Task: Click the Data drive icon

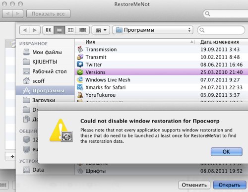Action: 26,170
